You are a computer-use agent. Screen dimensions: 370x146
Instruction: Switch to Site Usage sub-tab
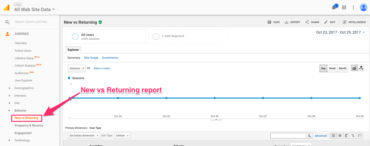click(x=91, y=58)
